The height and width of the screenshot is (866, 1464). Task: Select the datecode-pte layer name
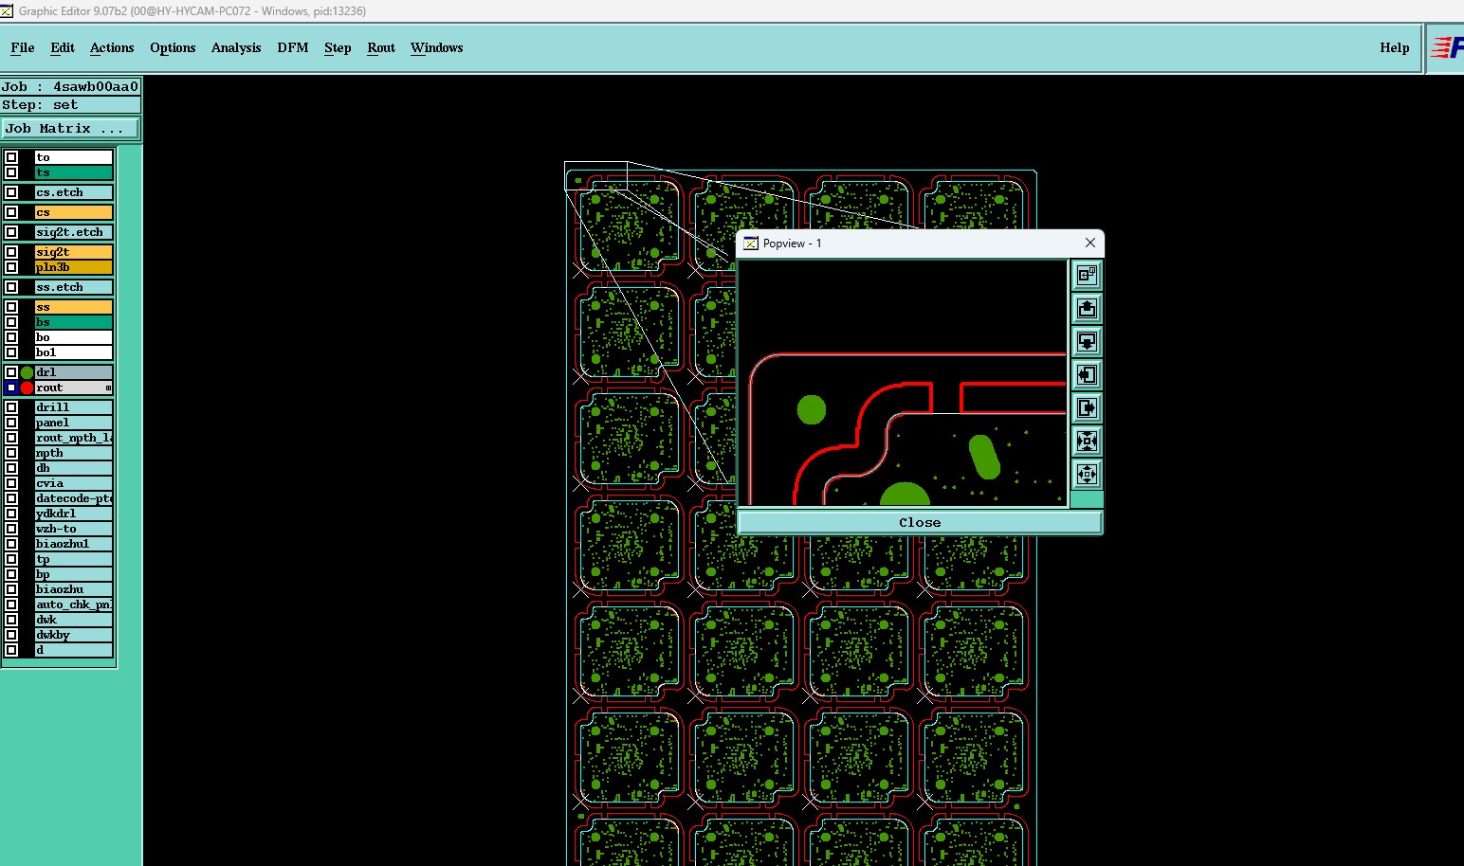[x=74, y=498]
